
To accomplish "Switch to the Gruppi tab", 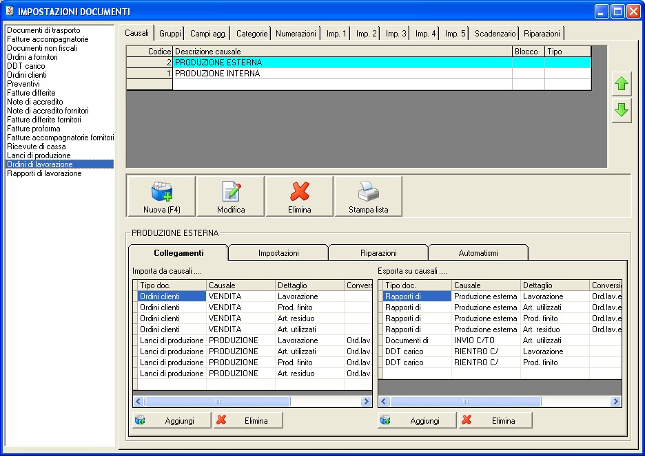I will (170, 33).
